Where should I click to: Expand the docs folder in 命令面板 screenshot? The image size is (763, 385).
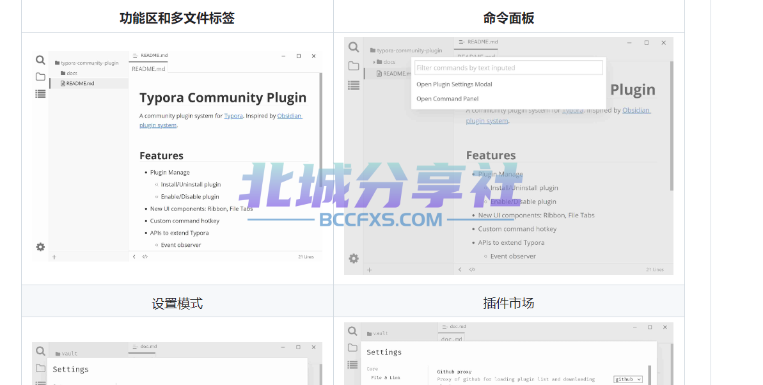click(x=375, y=62)
